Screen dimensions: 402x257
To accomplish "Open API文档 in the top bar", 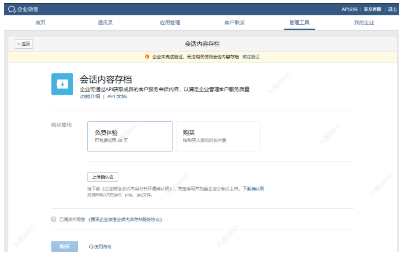I will [349, 9].
